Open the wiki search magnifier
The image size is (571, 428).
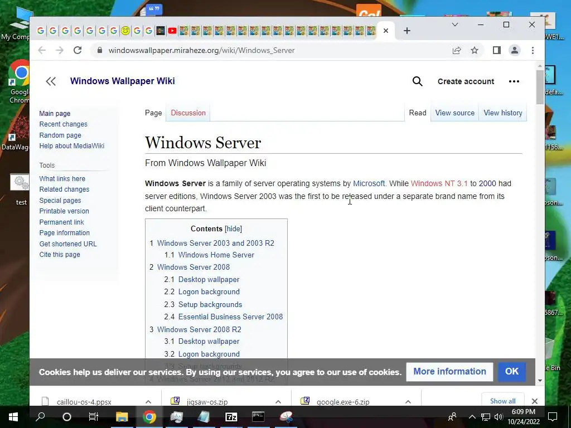(x=417, y=81)
